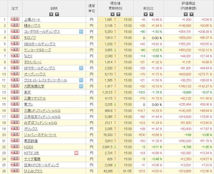
Task: Select price 76,300 in ジャパン・ホテル・リート row
Action: (x=108, y=135)
